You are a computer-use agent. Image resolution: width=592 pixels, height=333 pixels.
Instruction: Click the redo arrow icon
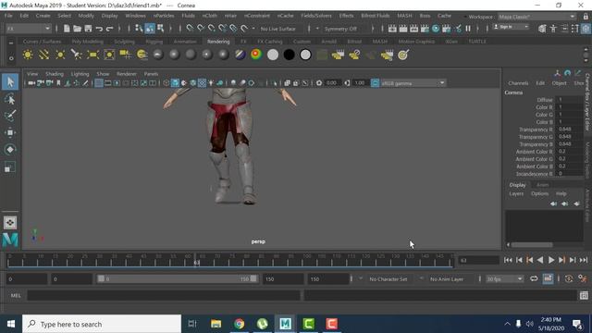click(x=109, y=29)
